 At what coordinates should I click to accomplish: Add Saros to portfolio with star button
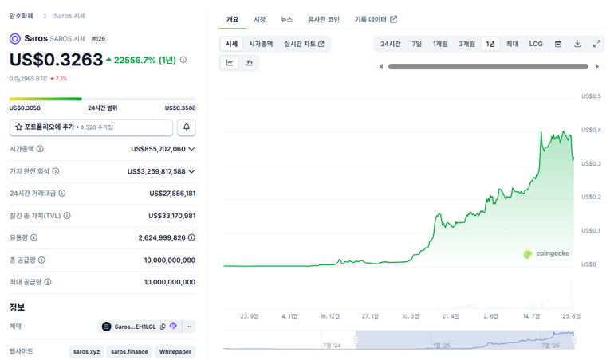91,127
